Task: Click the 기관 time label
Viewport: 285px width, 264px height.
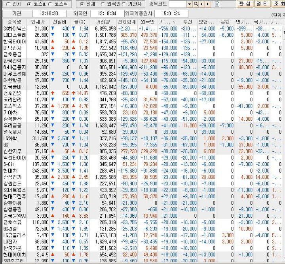Action: click(x=17, y=13)
